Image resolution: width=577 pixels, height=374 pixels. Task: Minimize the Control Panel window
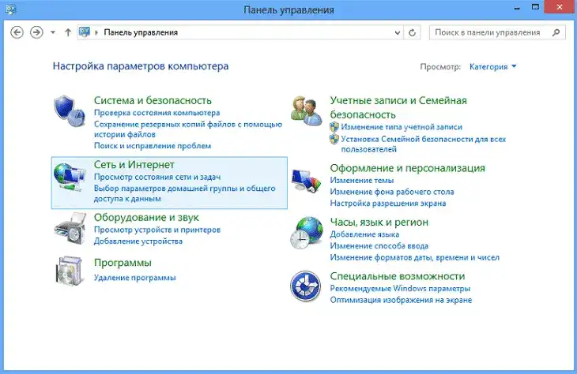[517, 7]
